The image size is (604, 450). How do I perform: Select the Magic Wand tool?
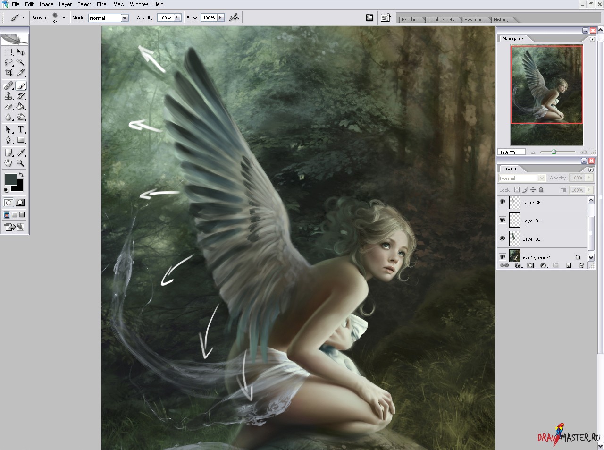point(21,62)
